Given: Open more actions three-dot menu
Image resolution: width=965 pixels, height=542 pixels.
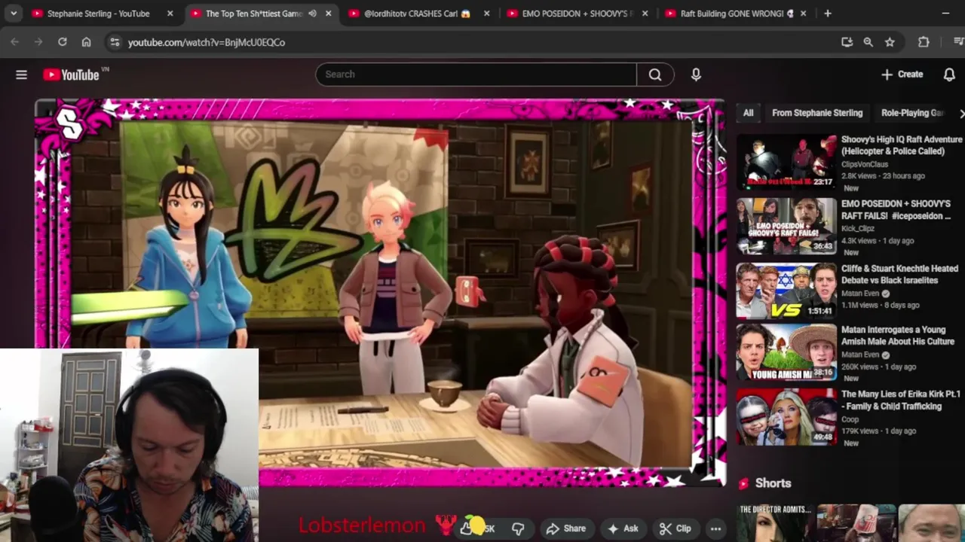Looking at the screenshot, I should [x=715, y=528].
